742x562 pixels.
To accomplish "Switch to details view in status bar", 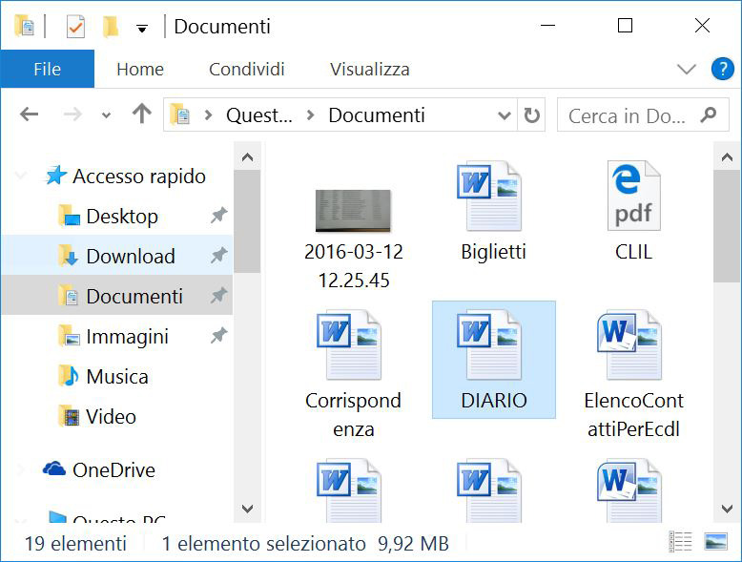I will [x=680, y=543].
